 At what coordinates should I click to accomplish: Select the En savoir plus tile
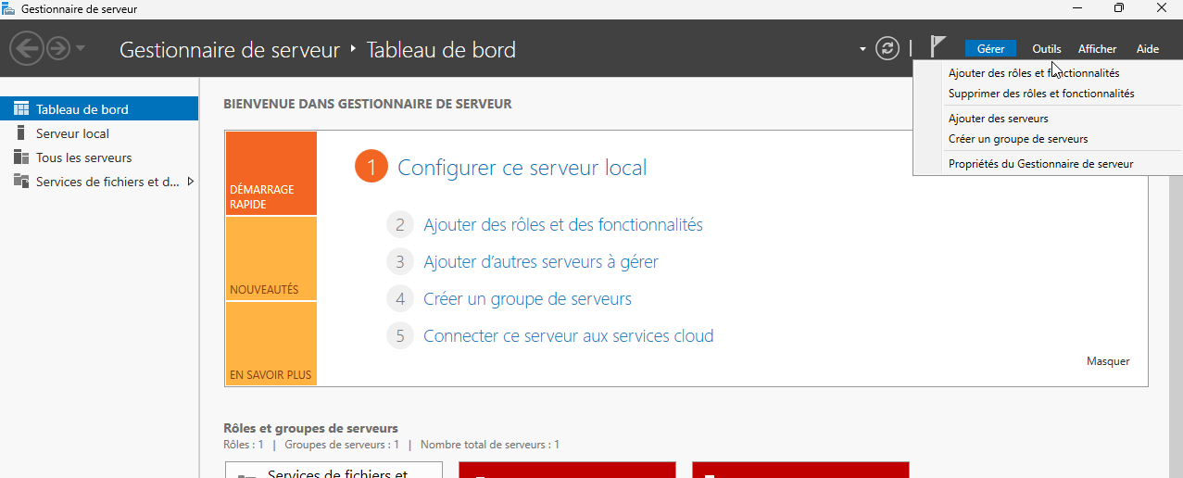(x=271, y=345)
